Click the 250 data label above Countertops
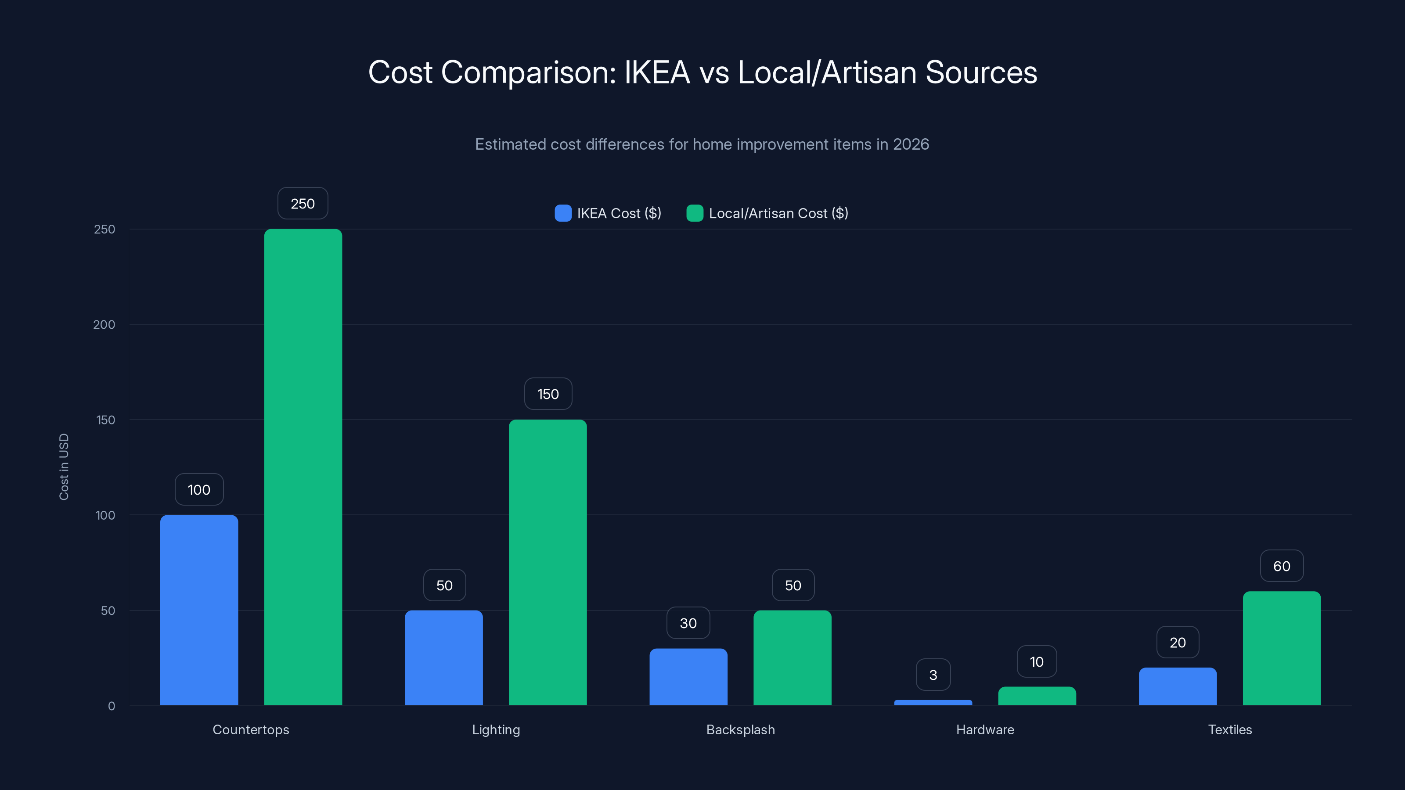This screenshot has width=1405, height=790. (303, 203)
